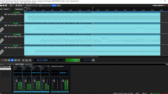Toggle automation on the first track
The height and width of the screenshot is (94, 168).
[x=15, y=14]
